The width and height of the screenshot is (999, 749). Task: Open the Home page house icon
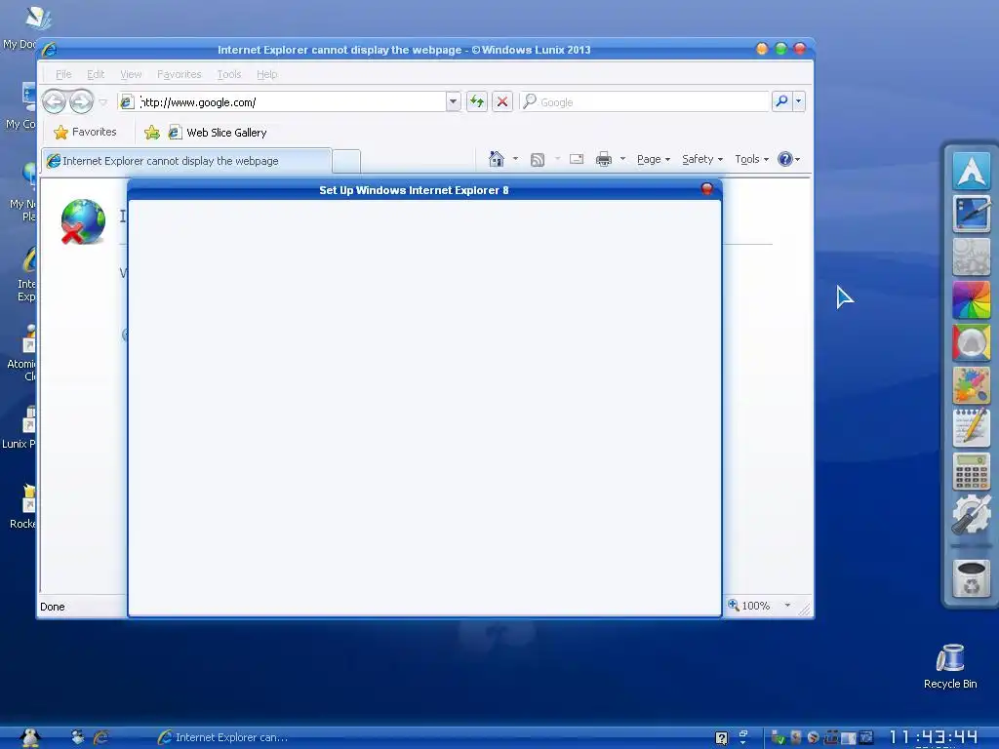[x=497, y=159]
